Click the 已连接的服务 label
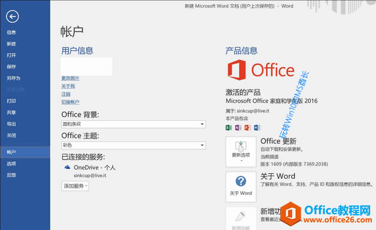The image size is (376, 230). pyautogui.click(x=83, y=157)
